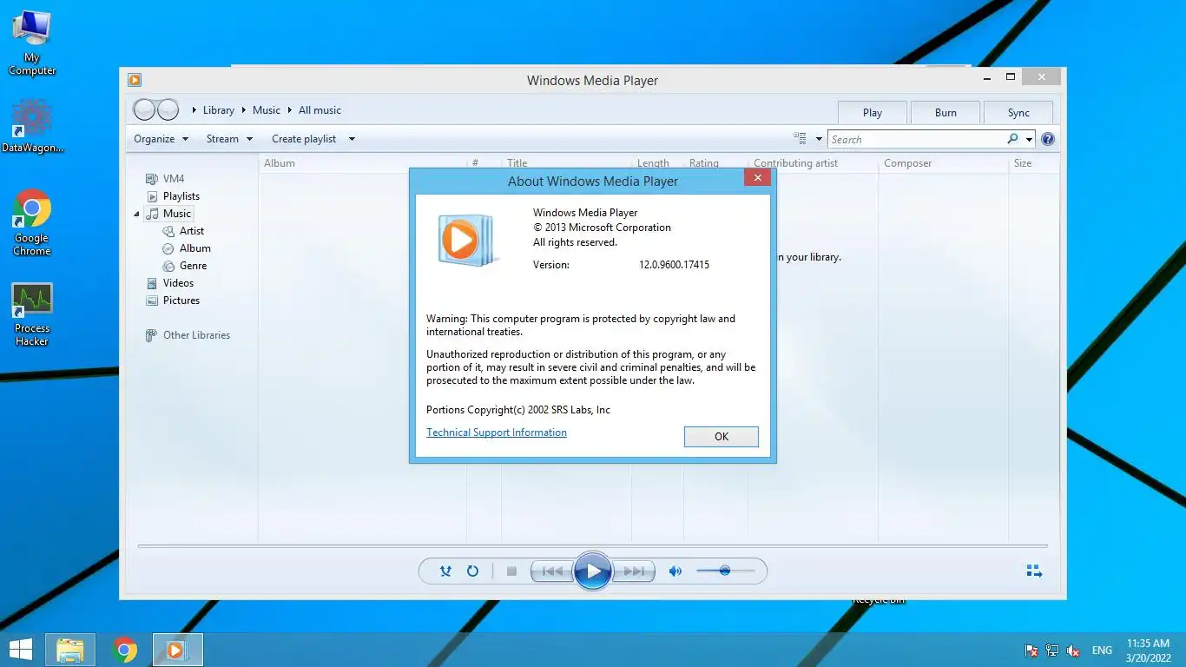This screenshot has width=1186, height=667.
Task: Select Other Libraries in navigation pane
Action: [196, 335]
